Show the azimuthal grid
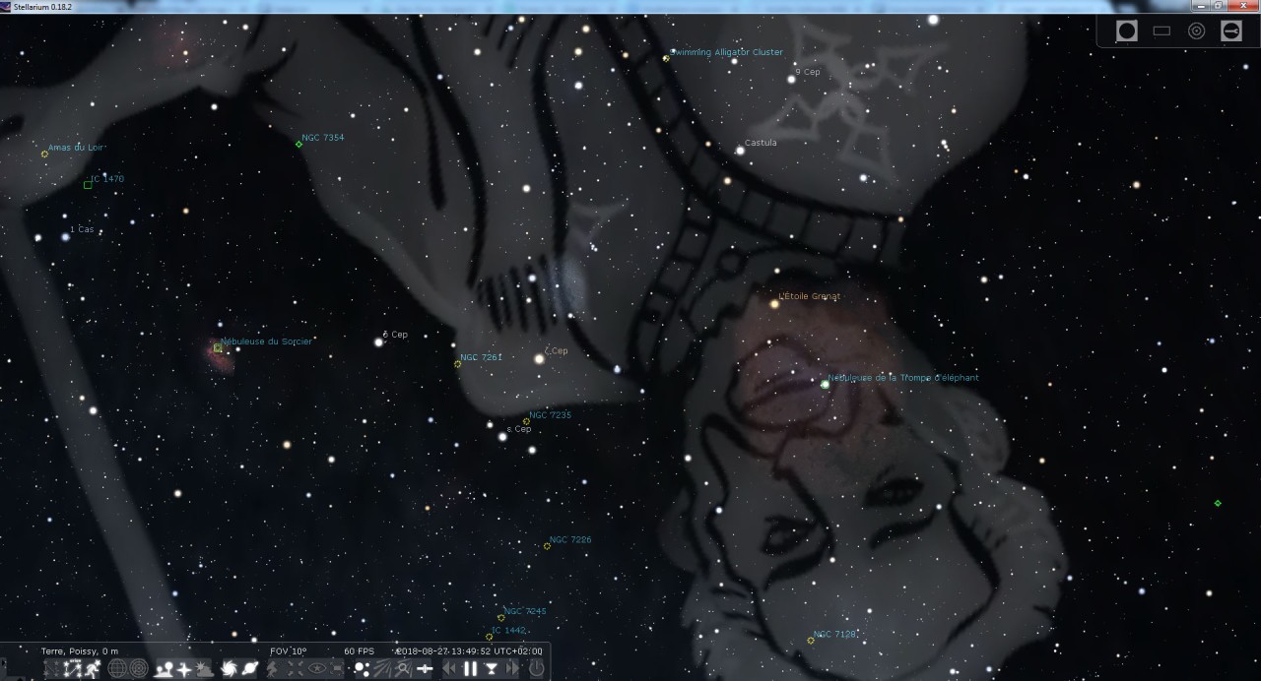This screenshot has width=1261, height=681. click(x=139, y=669)
